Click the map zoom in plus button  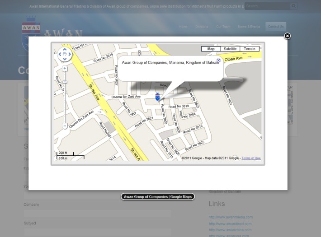tap(65, 68)
